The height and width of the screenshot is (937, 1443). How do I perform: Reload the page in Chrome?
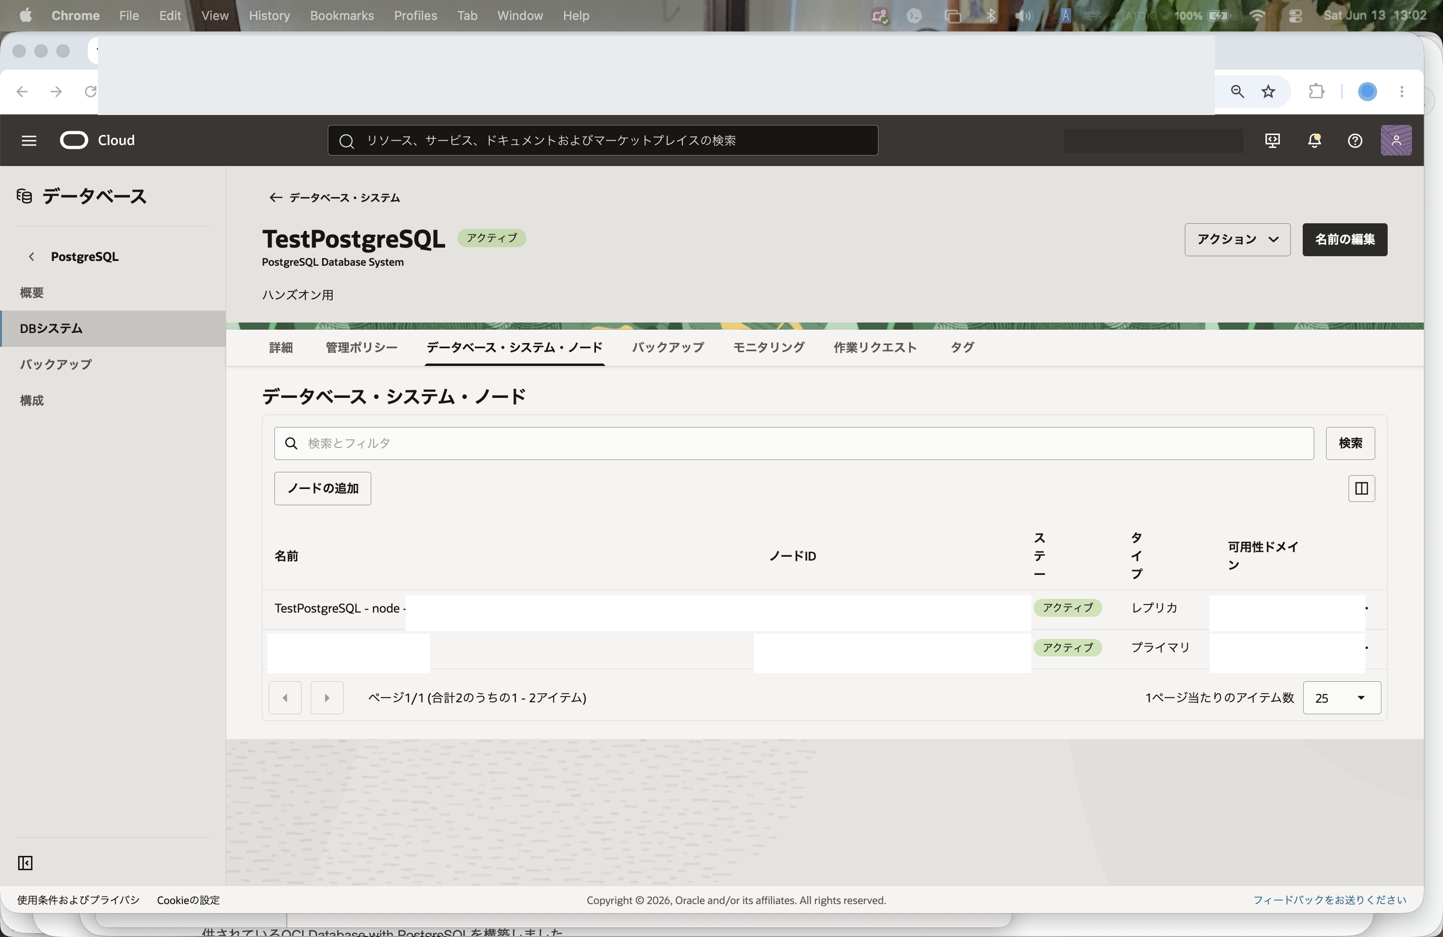[x=90, y=92]
